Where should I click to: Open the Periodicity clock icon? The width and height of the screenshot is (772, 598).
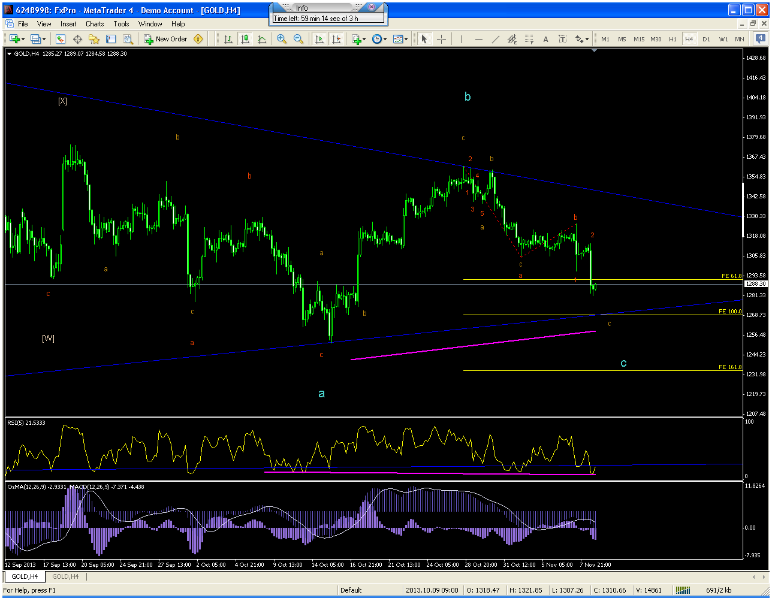point(377,39)
